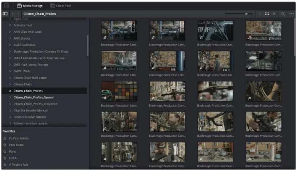Open search with the magnifier icon

coord(282,14)
